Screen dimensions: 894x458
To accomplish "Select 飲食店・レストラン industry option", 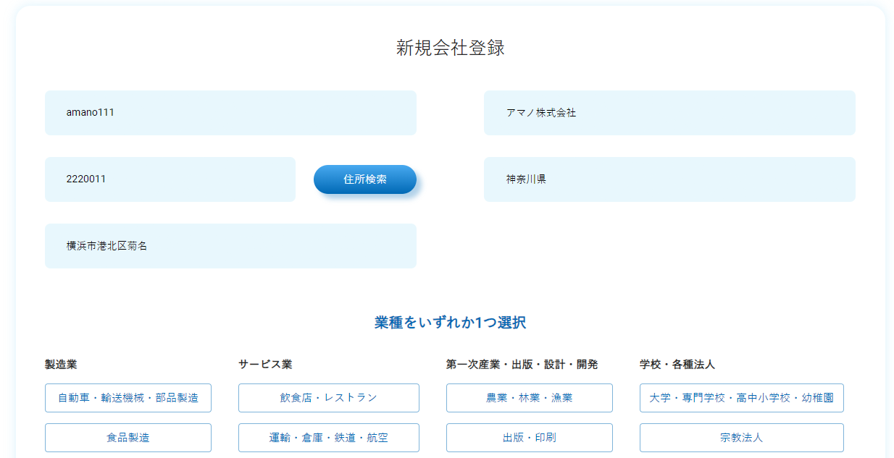I will 329,398.
